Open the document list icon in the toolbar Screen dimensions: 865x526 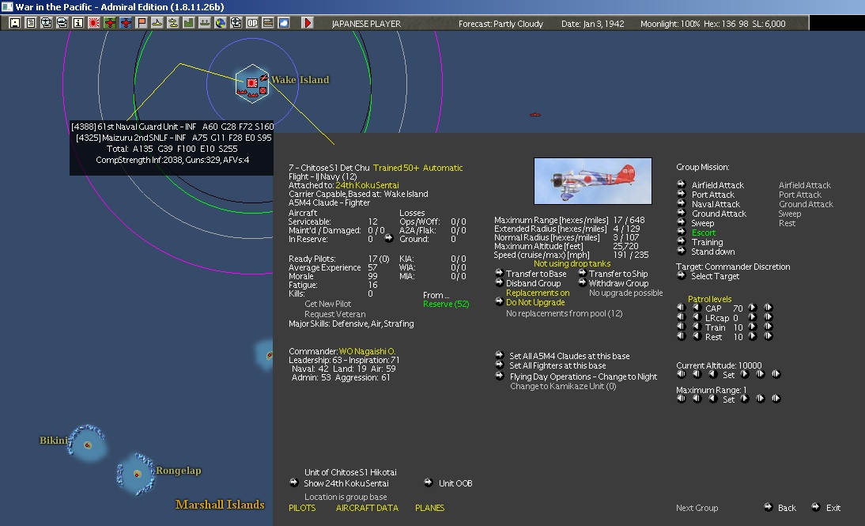point(31,23)
